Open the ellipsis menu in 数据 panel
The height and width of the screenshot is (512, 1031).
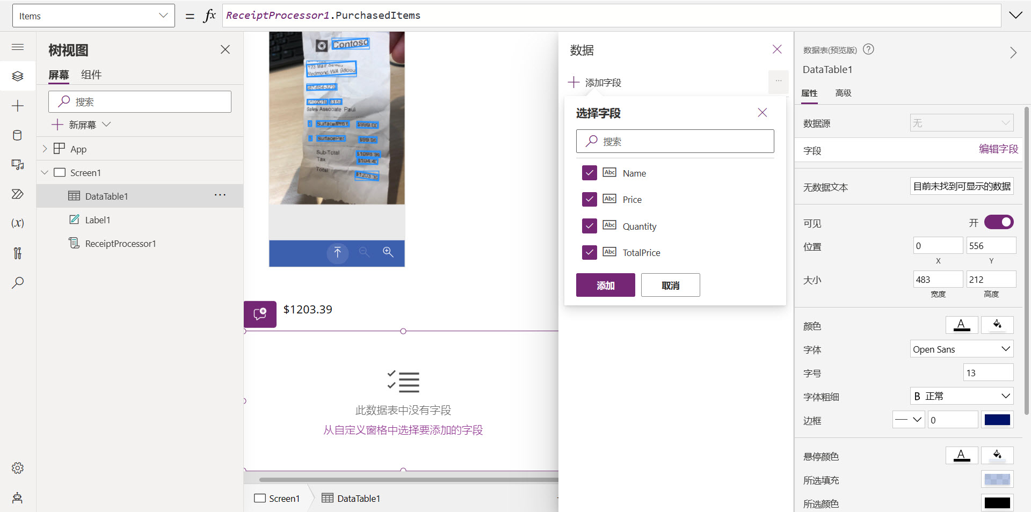coord(778,81)
